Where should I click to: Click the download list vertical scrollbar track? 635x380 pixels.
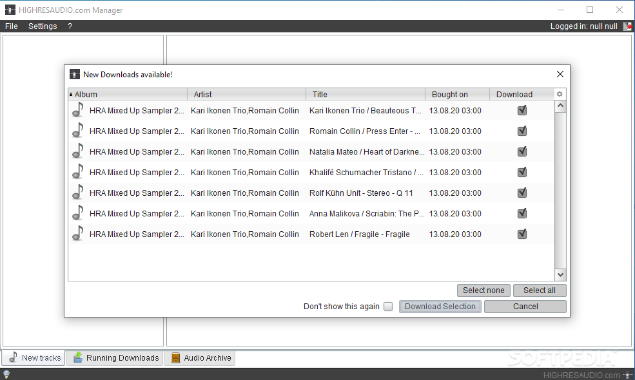tap(560, 190)
